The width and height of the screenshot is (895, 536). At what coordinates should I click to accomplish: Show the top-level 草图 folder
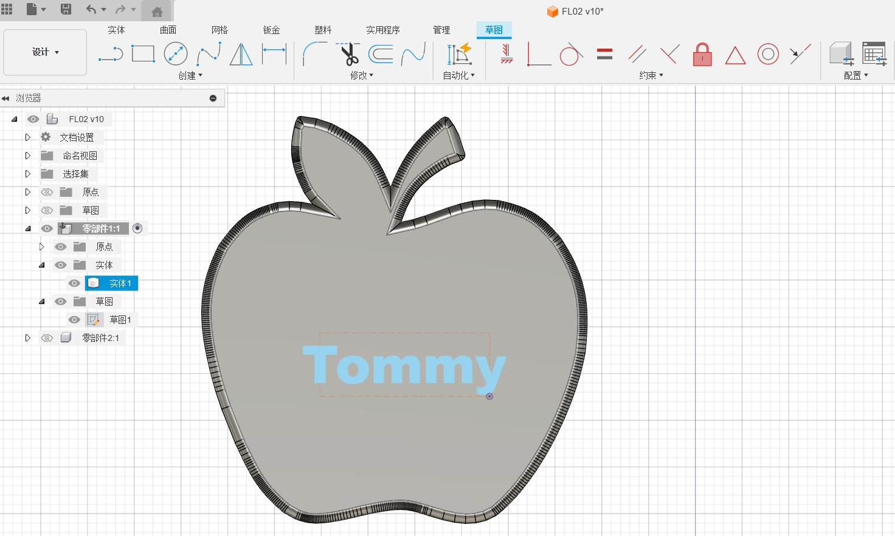(x=47, y=210)
